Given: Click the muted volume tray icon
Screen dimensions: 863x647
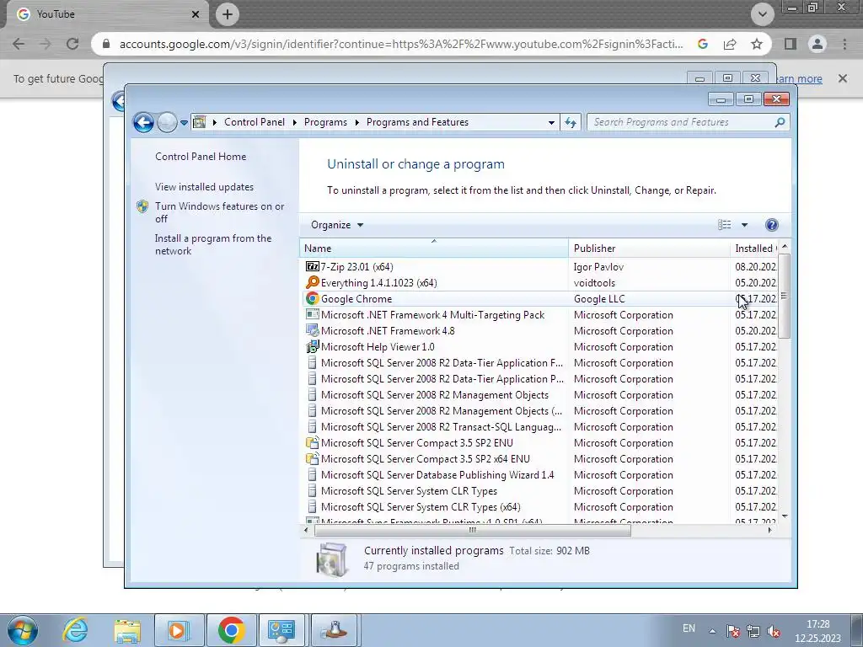Looking at the screenshot, I should [774, 631].
